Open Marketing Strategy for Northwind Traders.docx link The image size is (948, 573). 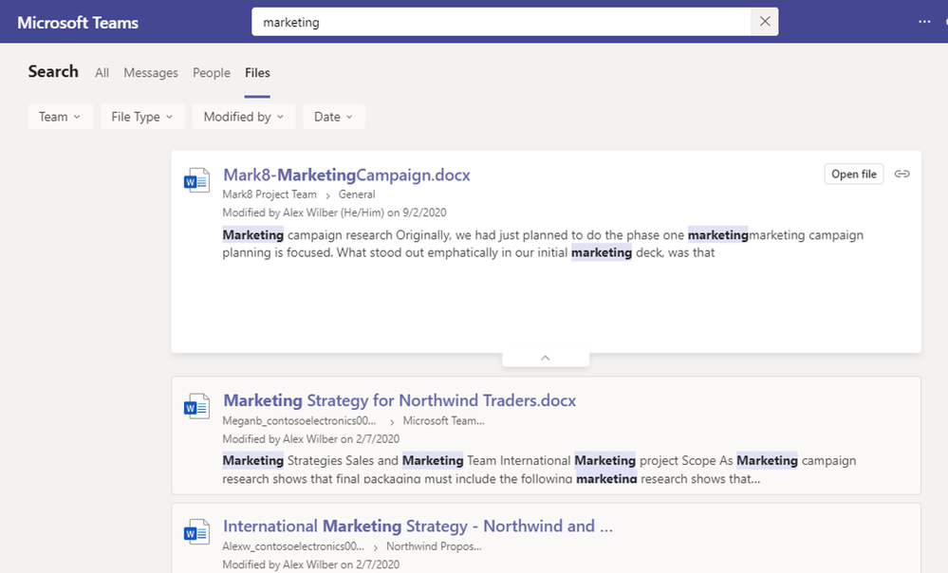(x=400, y=400)
